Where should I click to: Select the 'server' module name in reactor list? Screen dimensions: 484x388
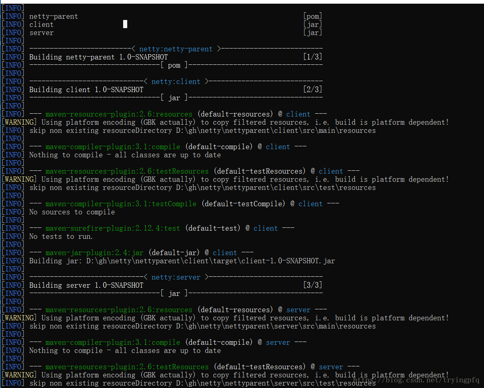coord(41,33)
